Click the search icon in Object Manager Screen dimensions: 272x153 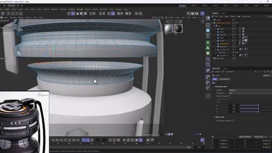tap(268, 17)
